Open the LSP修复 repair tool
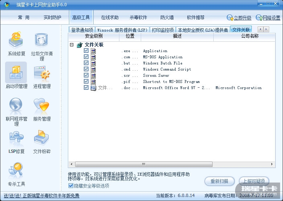The width and height of the screenshot is (283, 201). click(x=16, y=142)
